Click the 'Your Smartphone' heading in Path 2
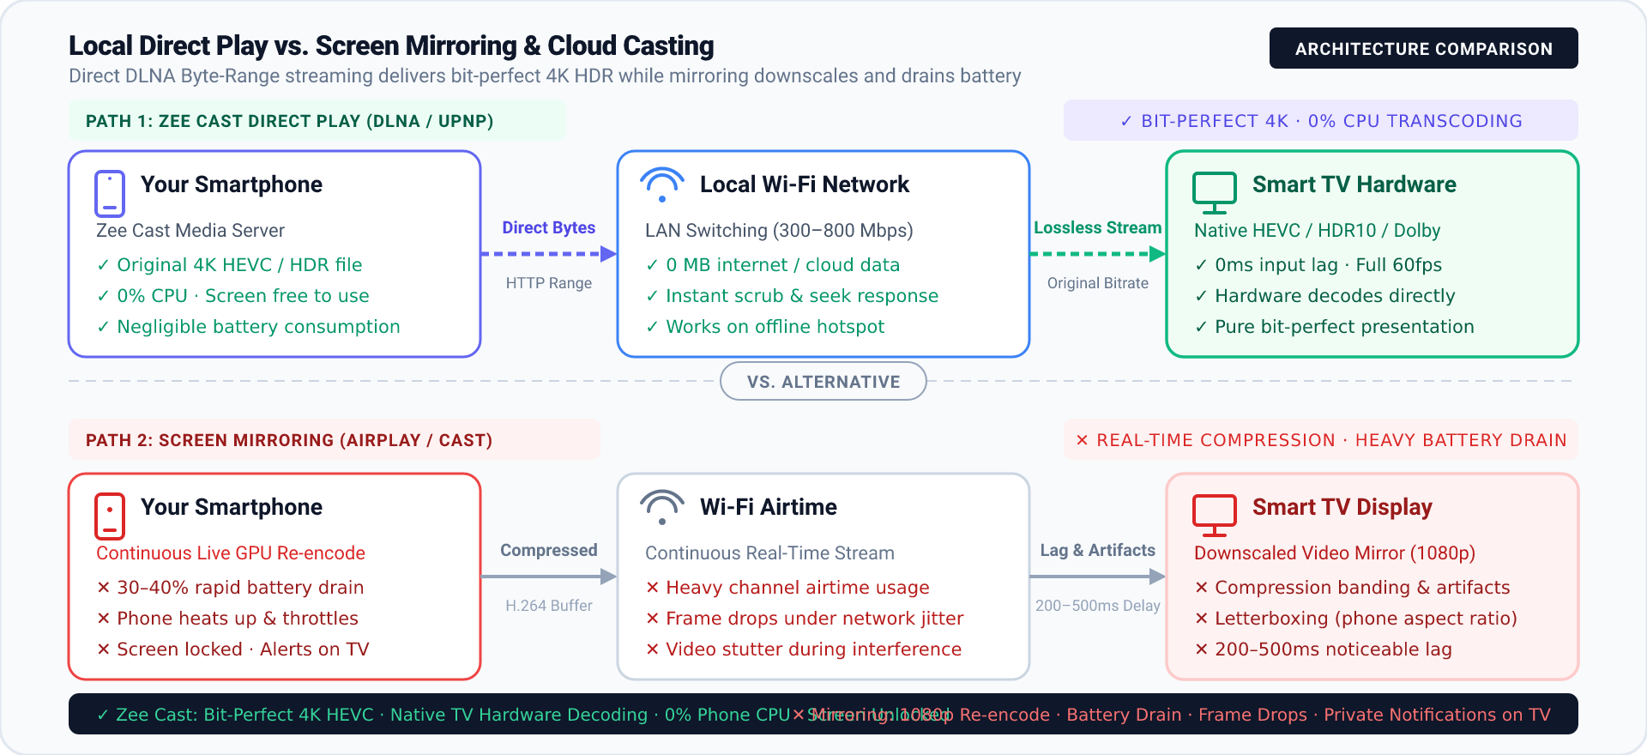Screen dimensions: 1647x755 tap(232, 507)
